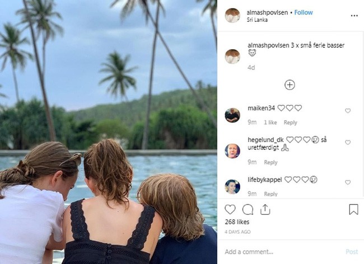
Task: Save post with bookmark icon
Action: pos(353,209)
